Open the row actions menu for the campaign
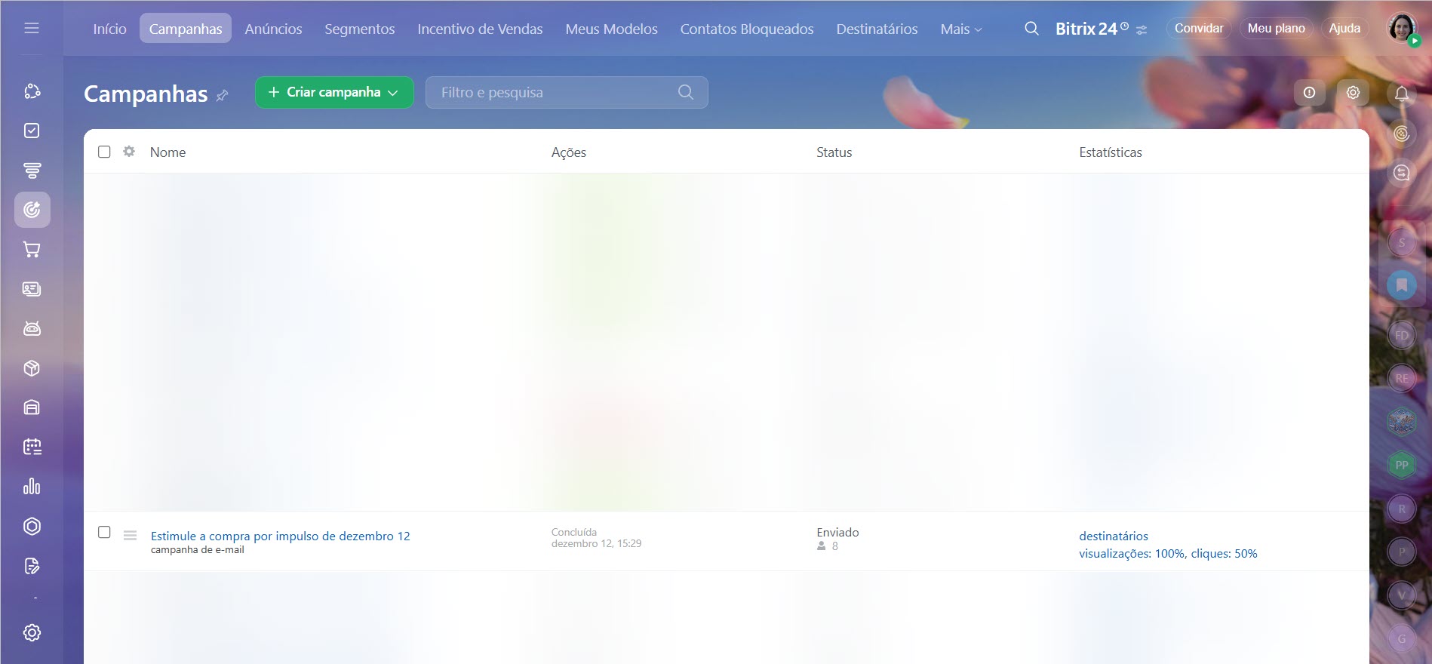 [130, 536]
